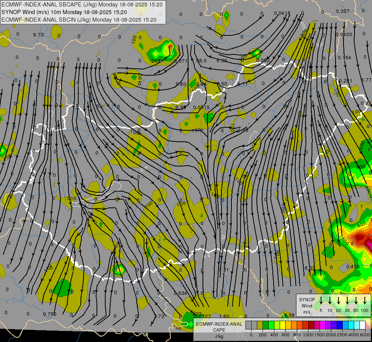The width and height of the screenshot is (372, 342).
Task: Pick the pure yellow CAPE swatch
Action: (283, 325)
